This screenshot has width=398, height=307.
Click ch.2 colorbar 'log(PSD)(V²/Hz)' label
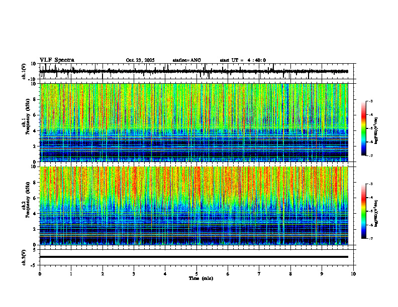(x=376, y=213)
